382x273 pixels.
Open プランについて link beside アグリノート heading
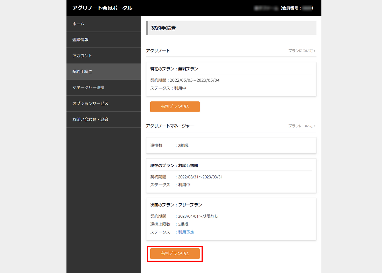tap(302, 51)
